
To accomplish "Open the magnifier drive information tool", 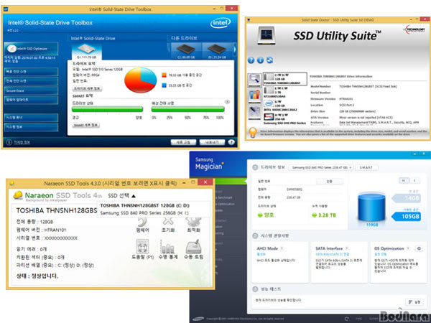I will (254, 80).
